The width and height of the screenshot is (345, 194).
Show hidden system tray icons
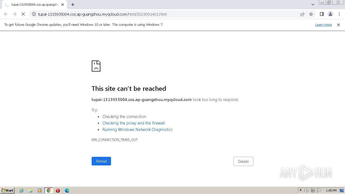click(x=301, y=190)
